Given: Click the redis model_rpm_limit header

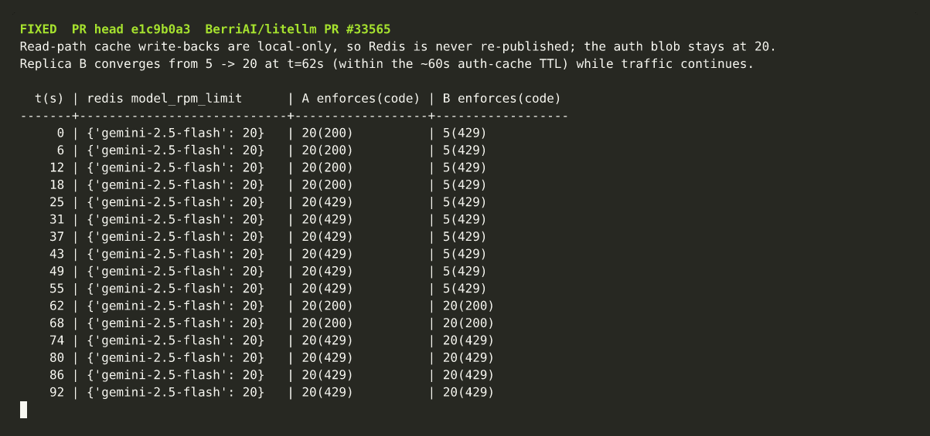Looking at the screenshot, I should pyautogui.click(x=165, y=98).
